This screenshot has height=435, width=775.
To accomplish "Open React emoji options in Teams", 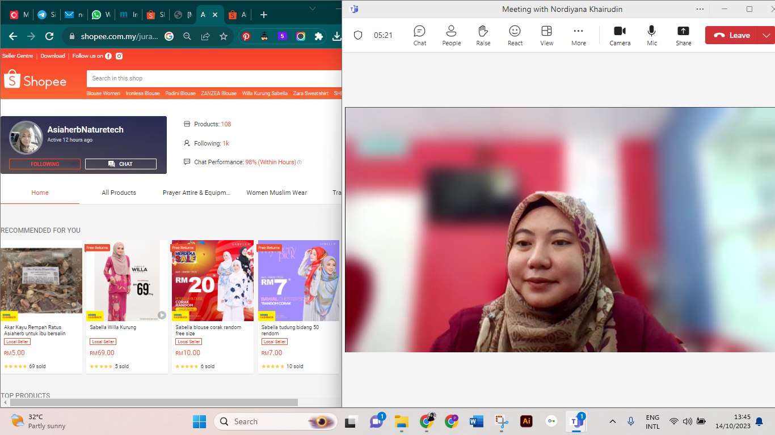I will pos(515,35).
